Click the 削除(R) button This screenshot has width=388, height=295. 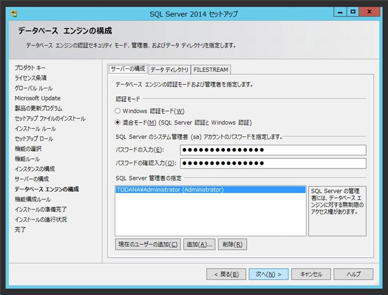[232, 244]
